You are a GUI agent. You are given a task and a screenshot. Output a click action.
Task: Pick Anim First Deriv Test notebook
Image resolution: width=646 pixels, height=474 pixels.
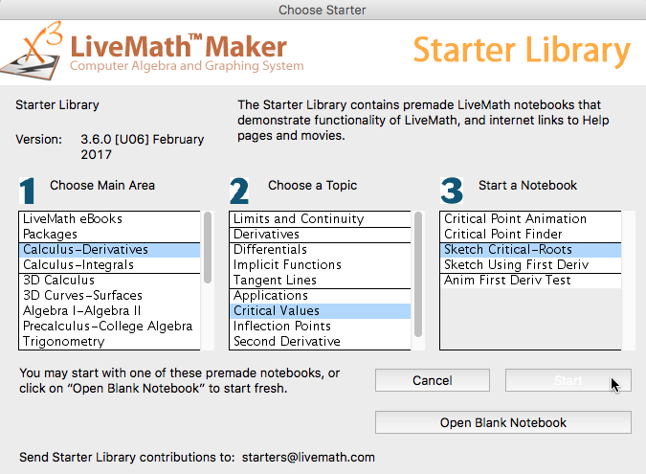530,281
